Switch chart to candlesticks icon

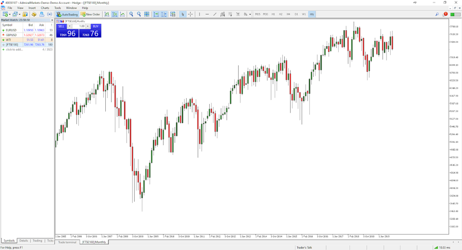[x=115, y=14]
